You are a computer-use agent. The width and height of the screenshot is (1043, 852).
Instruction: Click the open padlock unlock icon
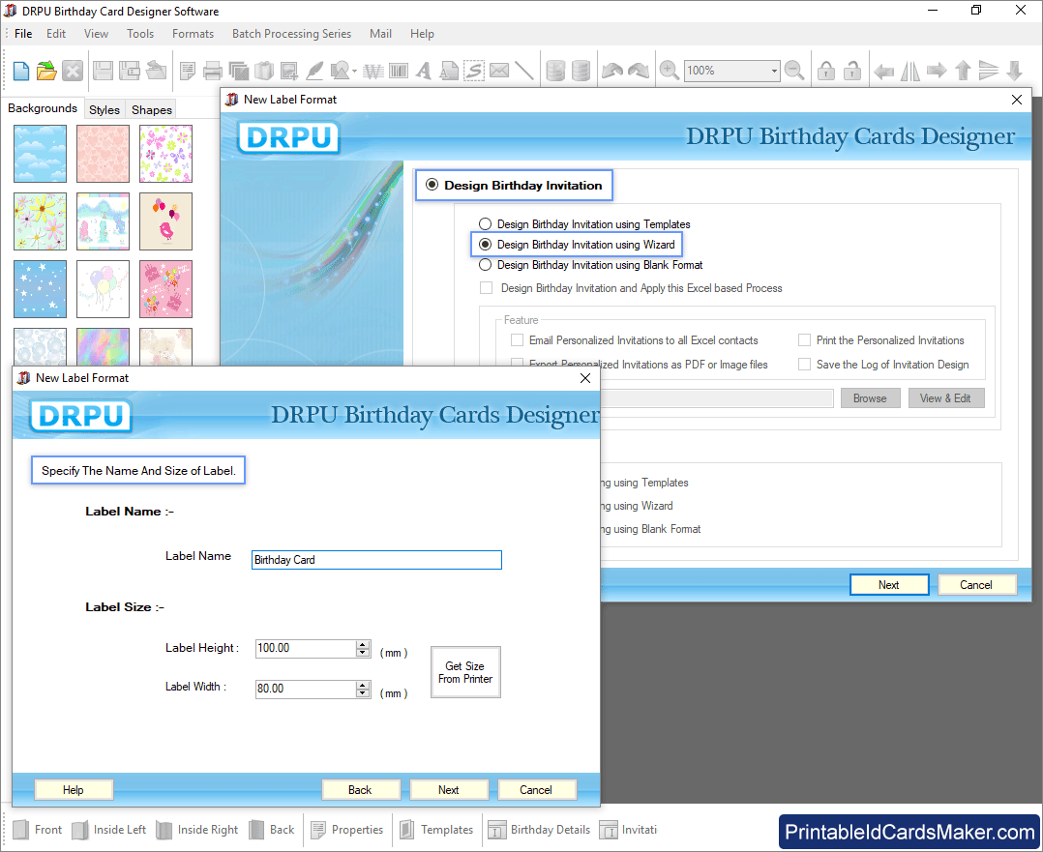(852, 71)
